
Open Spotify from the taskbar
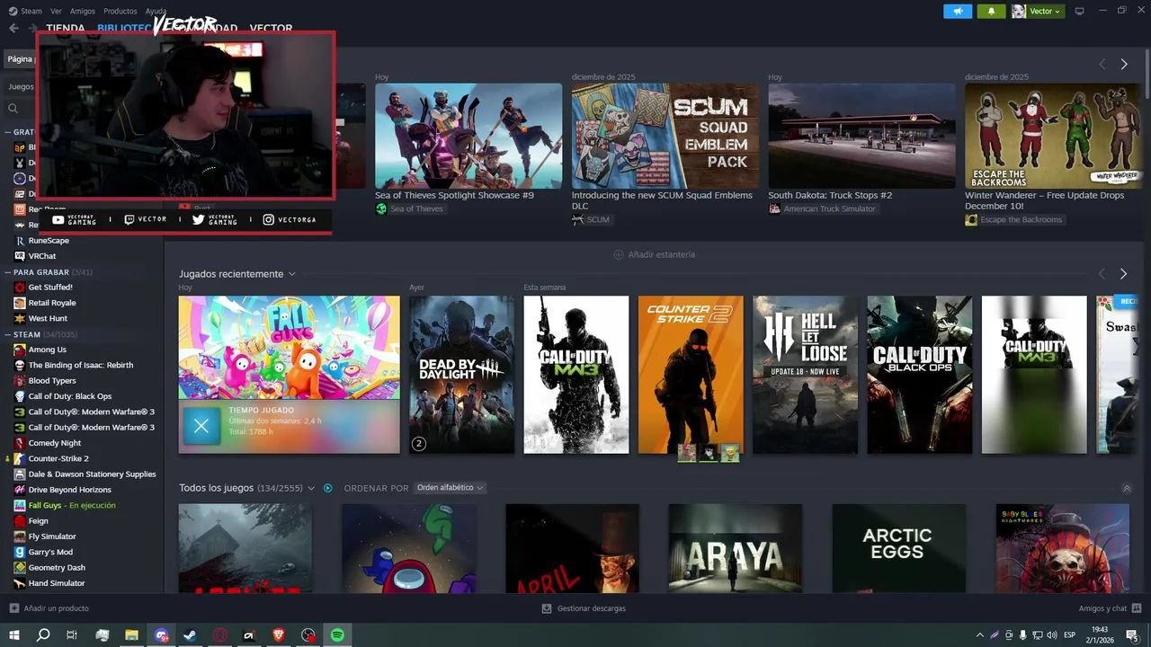pos(337,635)
